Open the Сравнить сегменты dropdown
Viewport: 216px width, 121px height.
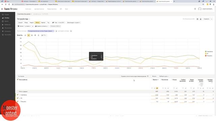42,26
